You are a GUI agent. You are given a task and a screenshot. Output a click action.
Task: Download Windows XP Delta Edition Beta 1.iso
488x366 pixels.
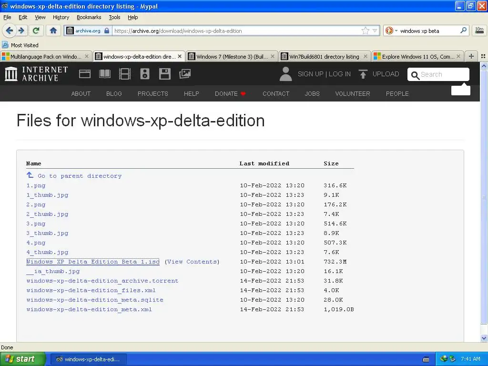pyautogui.click(x=93, y=262)
